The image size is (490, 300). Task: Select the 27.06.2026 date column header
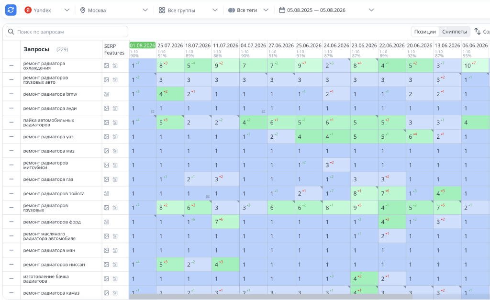pos(281,45)
